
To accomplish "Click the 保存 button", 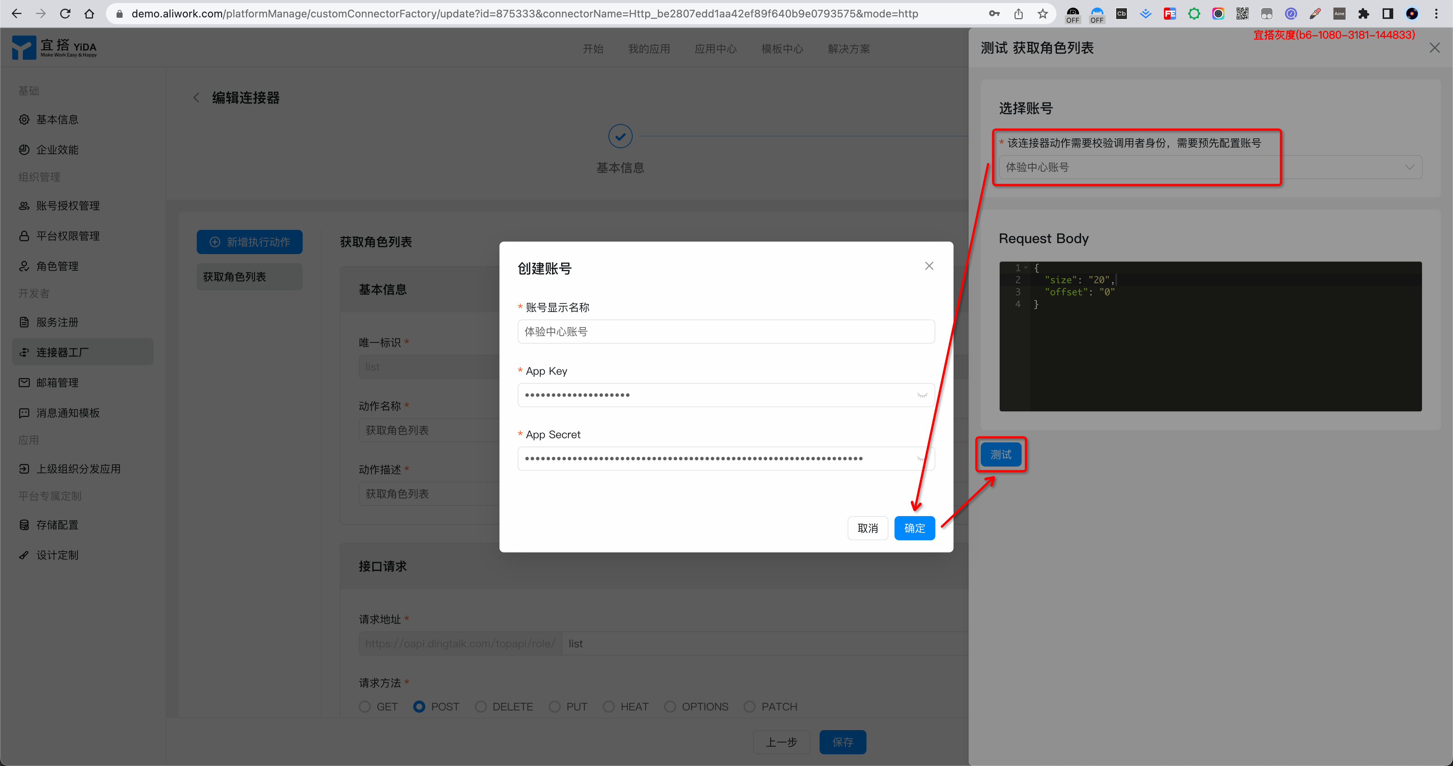I will click(x=843, y=742).
